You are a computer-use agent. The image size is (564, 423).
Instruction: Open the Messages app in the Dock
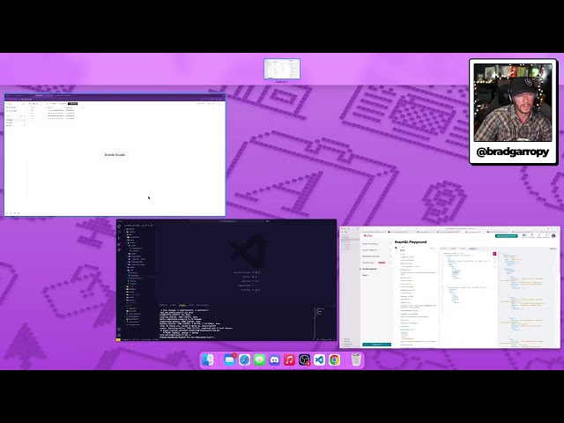click(x=260, y=360)
